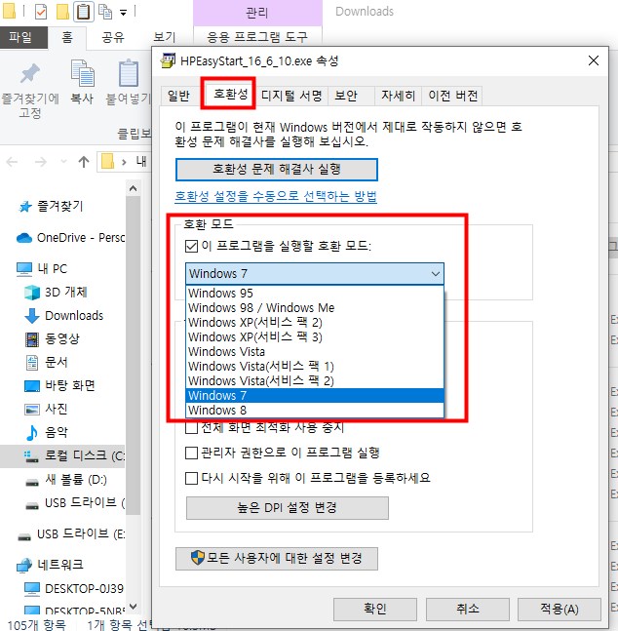Viewport: 618px width, 631px height.
Task: Switch to the 디지털 서명 tab
Action: pos(291,96)
